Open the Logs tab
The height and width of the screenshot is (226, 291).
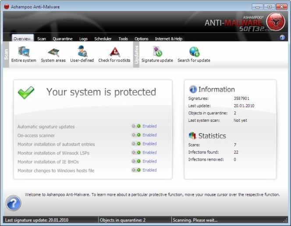pos(83,39)
